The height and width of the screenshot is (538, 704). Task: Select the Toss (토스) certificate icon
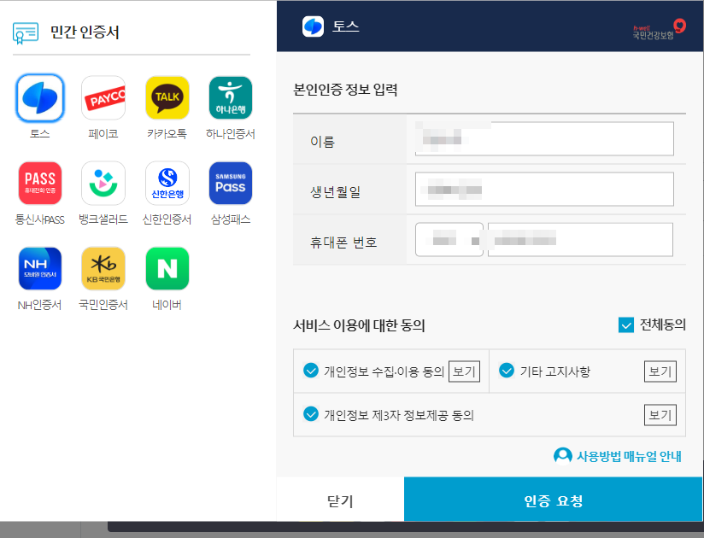[40, 98]
